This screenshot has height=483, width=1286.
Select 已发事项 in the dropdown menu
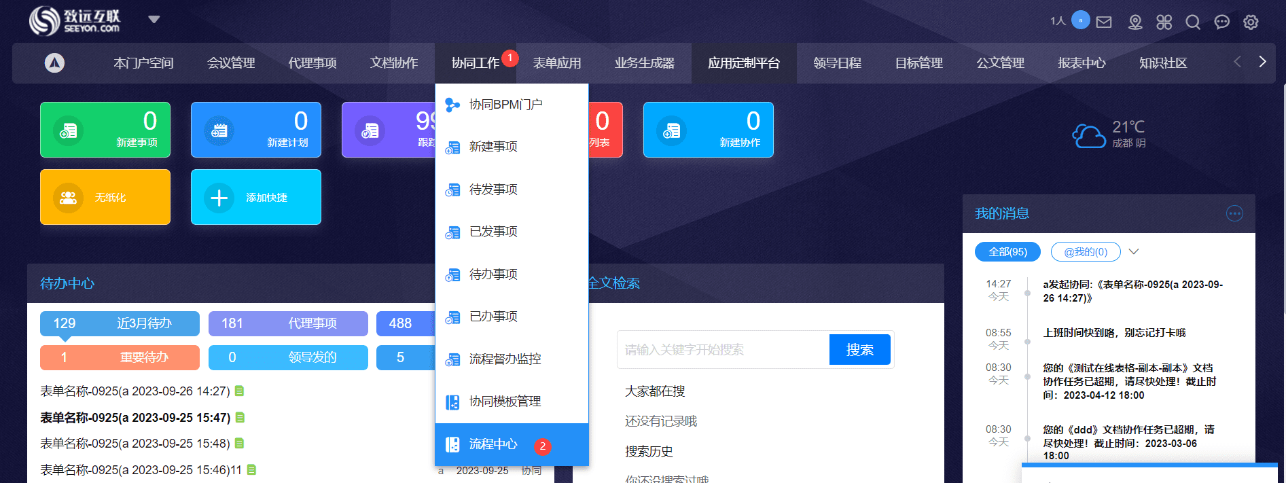(x=512, y=232)
